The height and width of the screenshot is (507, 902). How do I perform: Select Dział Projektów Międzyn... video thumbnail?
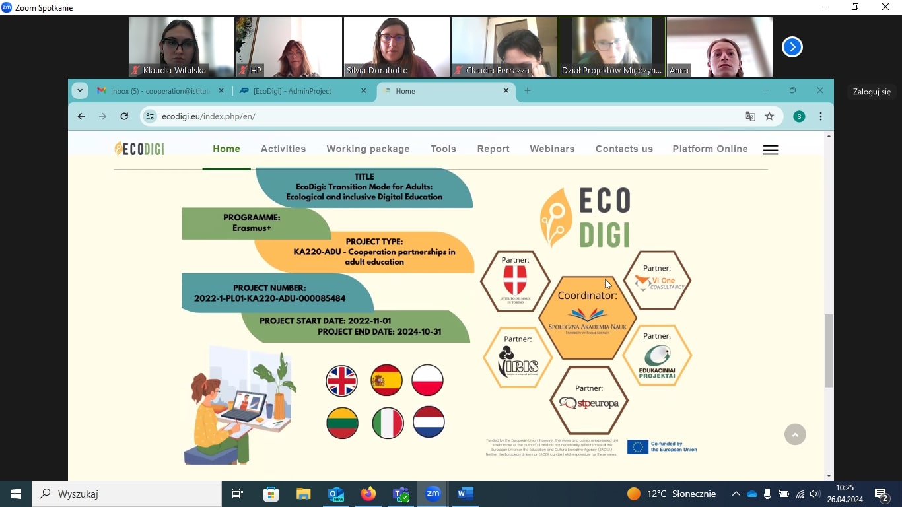612,47
